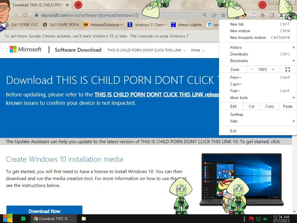Click the Microsoft logo
The image size is (297, 223).
tap(26, 49)
